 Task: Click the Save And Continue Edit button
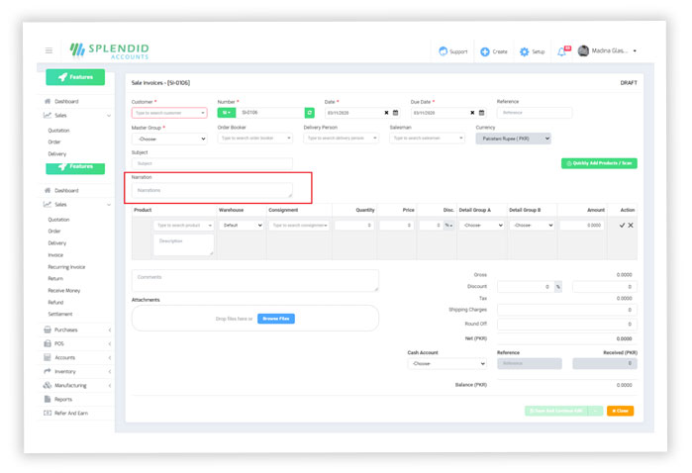(x=556, y=411)
